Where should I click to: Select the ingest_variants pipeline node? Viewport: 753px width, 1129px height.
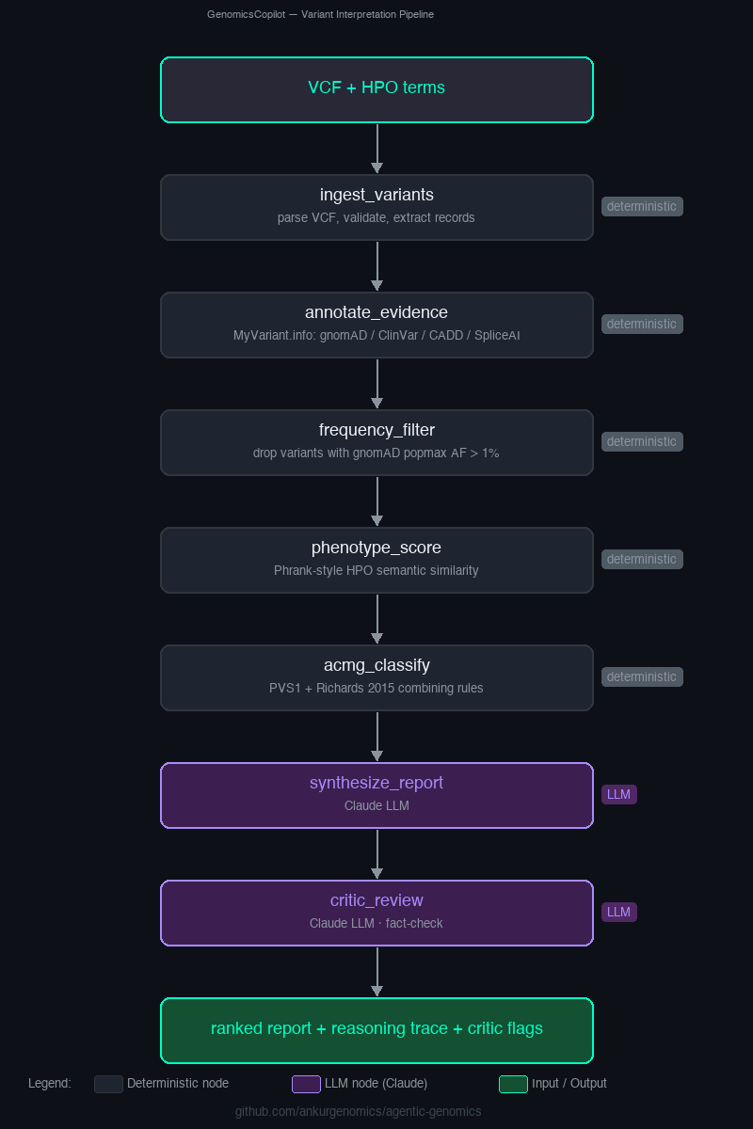tap(376, 207)
